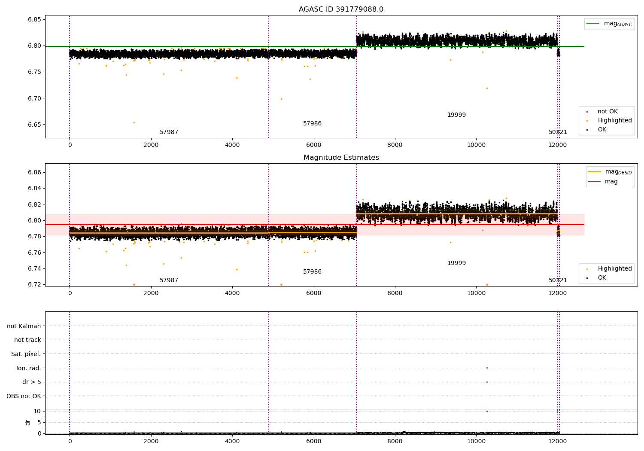
Task: Click obsid label 50321 in middle plot
Action: [x=558, y=280]
